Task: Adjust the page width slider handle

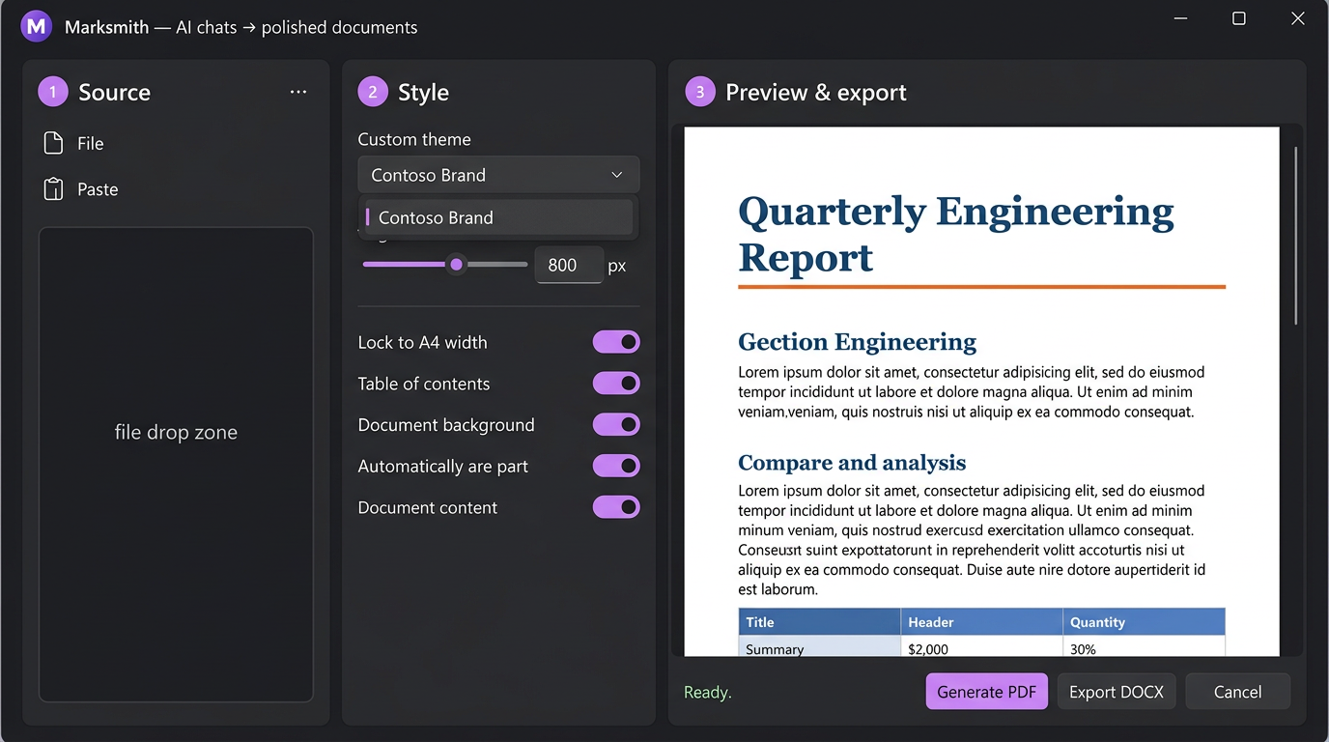Action: [x=456, y=265]
